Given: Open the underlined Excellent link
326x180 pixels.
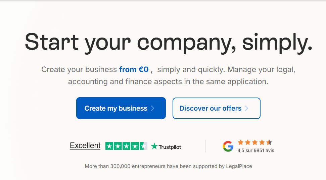Looking at the screenshot, I should pyautogui.click(x=85, y=145).
